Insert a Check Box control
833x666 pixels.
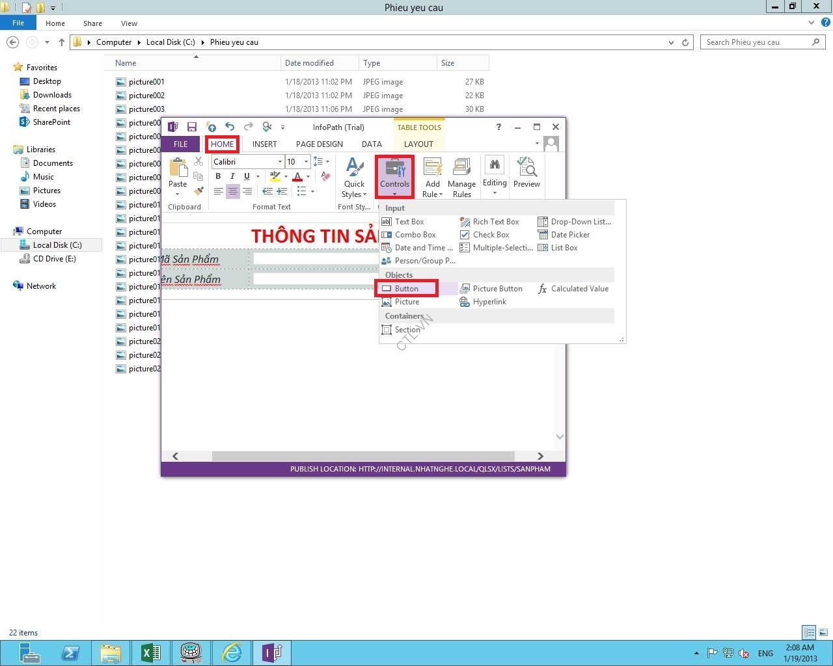tap(485, 235)
